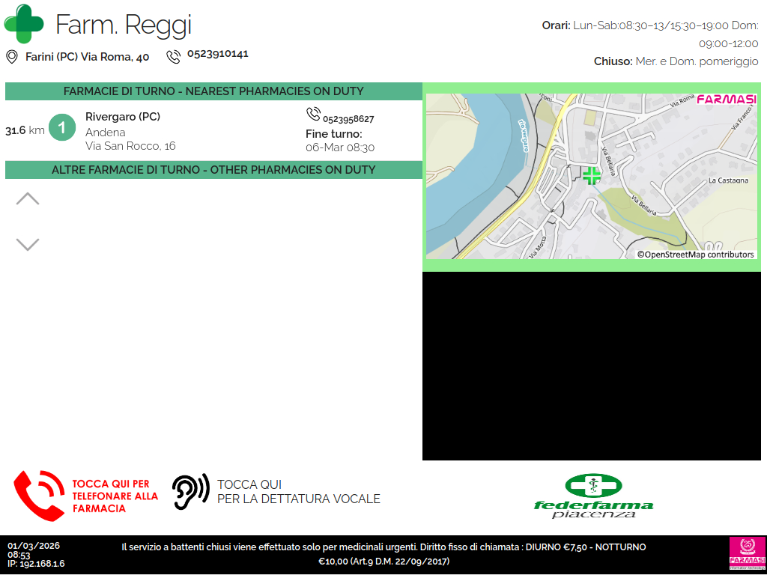Select the green number 1 pharmacy badge
The height and width of the screenshot is (575, 767).
[62, 128]
